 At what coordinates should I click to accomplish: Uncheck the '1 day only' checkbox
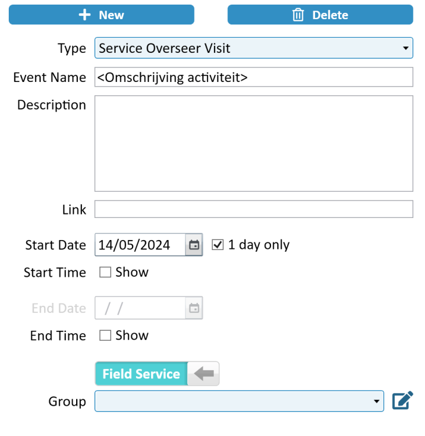pos(218,245)
